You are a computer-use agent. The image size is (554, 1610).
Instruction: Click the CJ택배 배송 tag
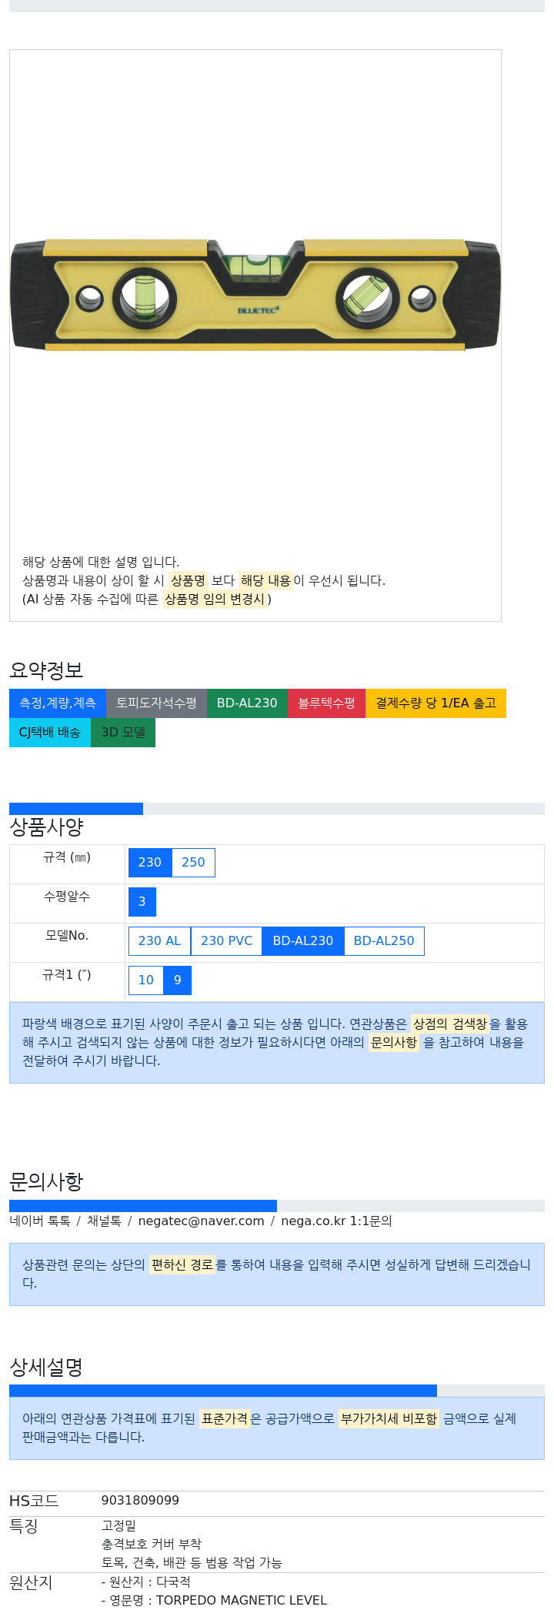50,733
